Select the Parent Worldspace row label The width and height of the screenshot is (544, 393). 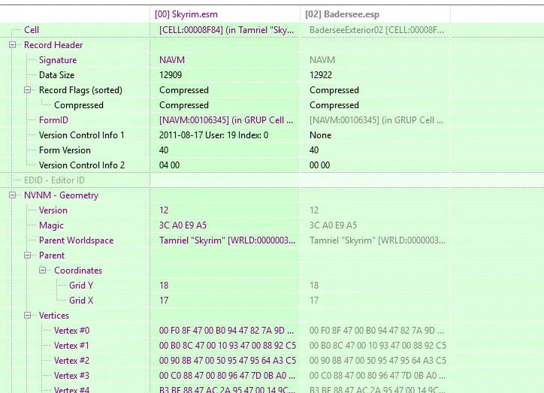76,240
